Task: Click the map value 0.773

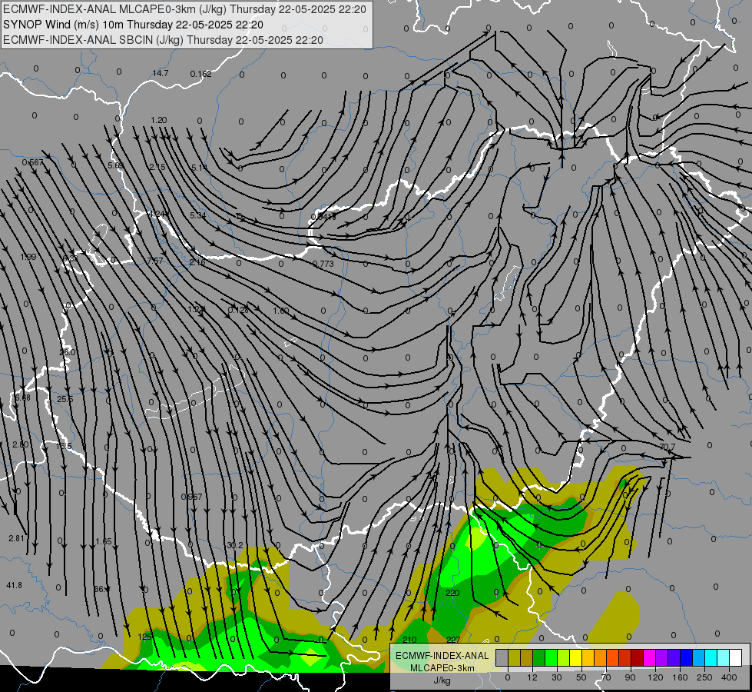Action: 323,264
